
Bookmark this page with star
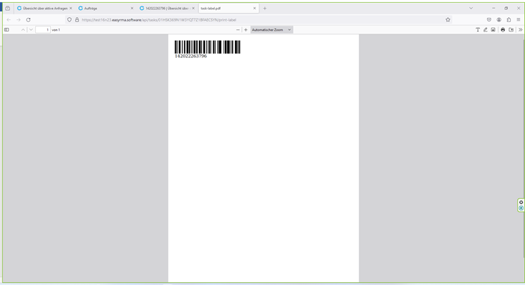tap(448, 20)
